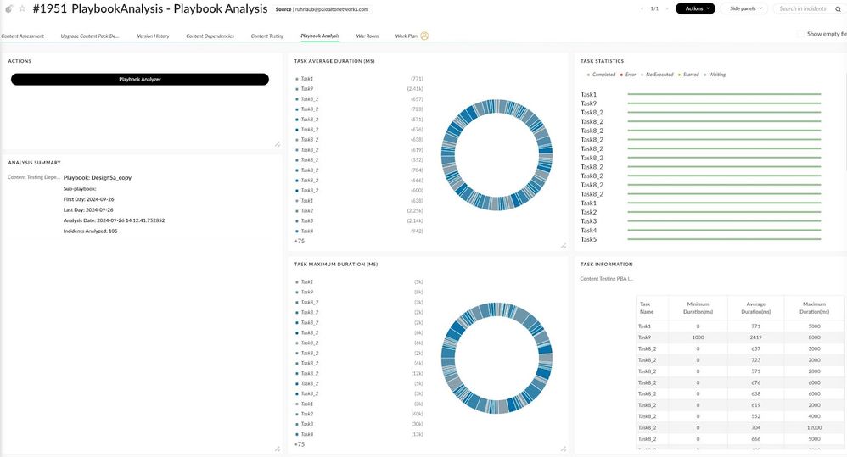This screenshot has height=457, width=847.
Task: Toggle the Started series in the legend
Action: coord(689,75)
